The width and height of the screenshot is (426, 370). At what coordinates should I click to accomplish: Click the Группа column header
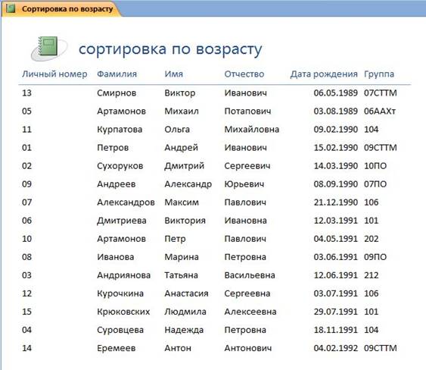tap(379, 74)
